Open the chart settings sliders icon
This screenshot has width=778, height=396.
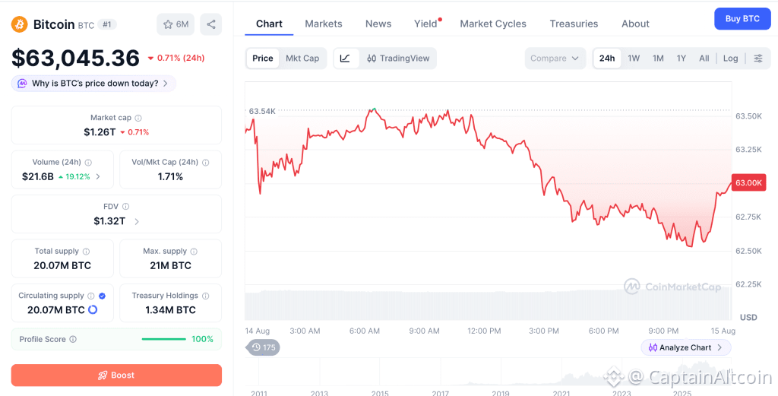pos(758,58)
